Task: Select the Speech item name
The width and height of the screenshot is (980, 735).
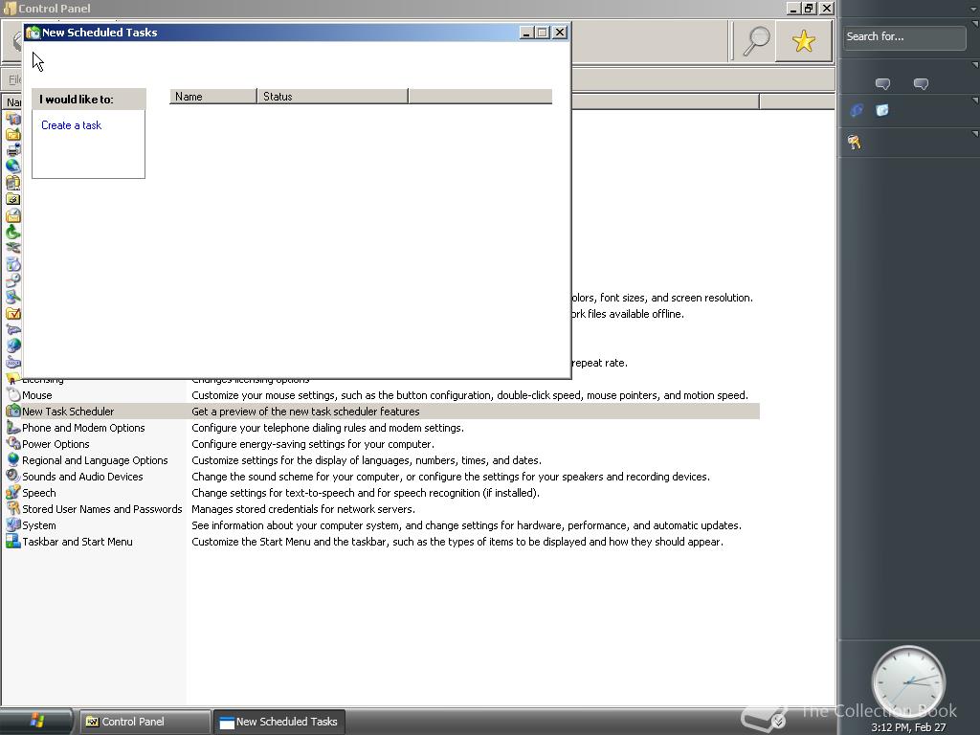Action: click(x=38, y=493)
